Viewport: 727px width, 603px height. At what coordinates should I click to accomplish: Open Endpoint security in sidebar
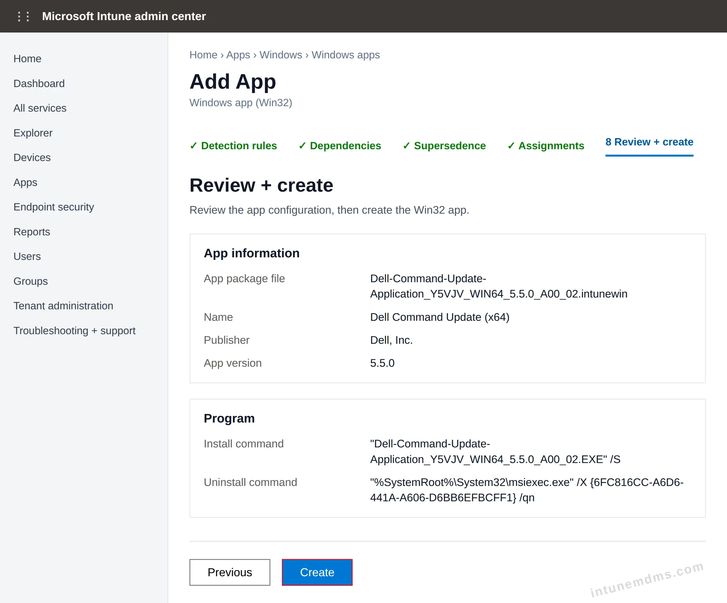pyautogui.click(x=54, y=207)
